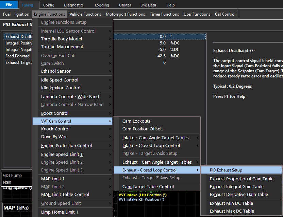Click the VVT Cam Control menu entry
Viewport: 283px width, 217px height.
coord(72,121)
